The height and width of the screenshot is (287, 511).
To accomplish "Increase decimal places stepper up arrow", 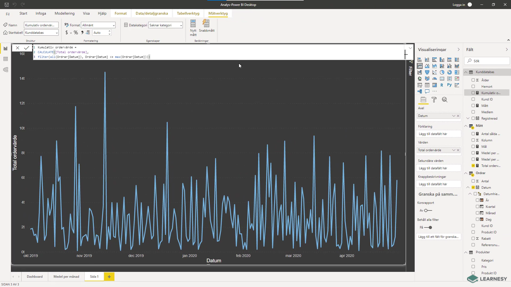I will click(109, 31).
